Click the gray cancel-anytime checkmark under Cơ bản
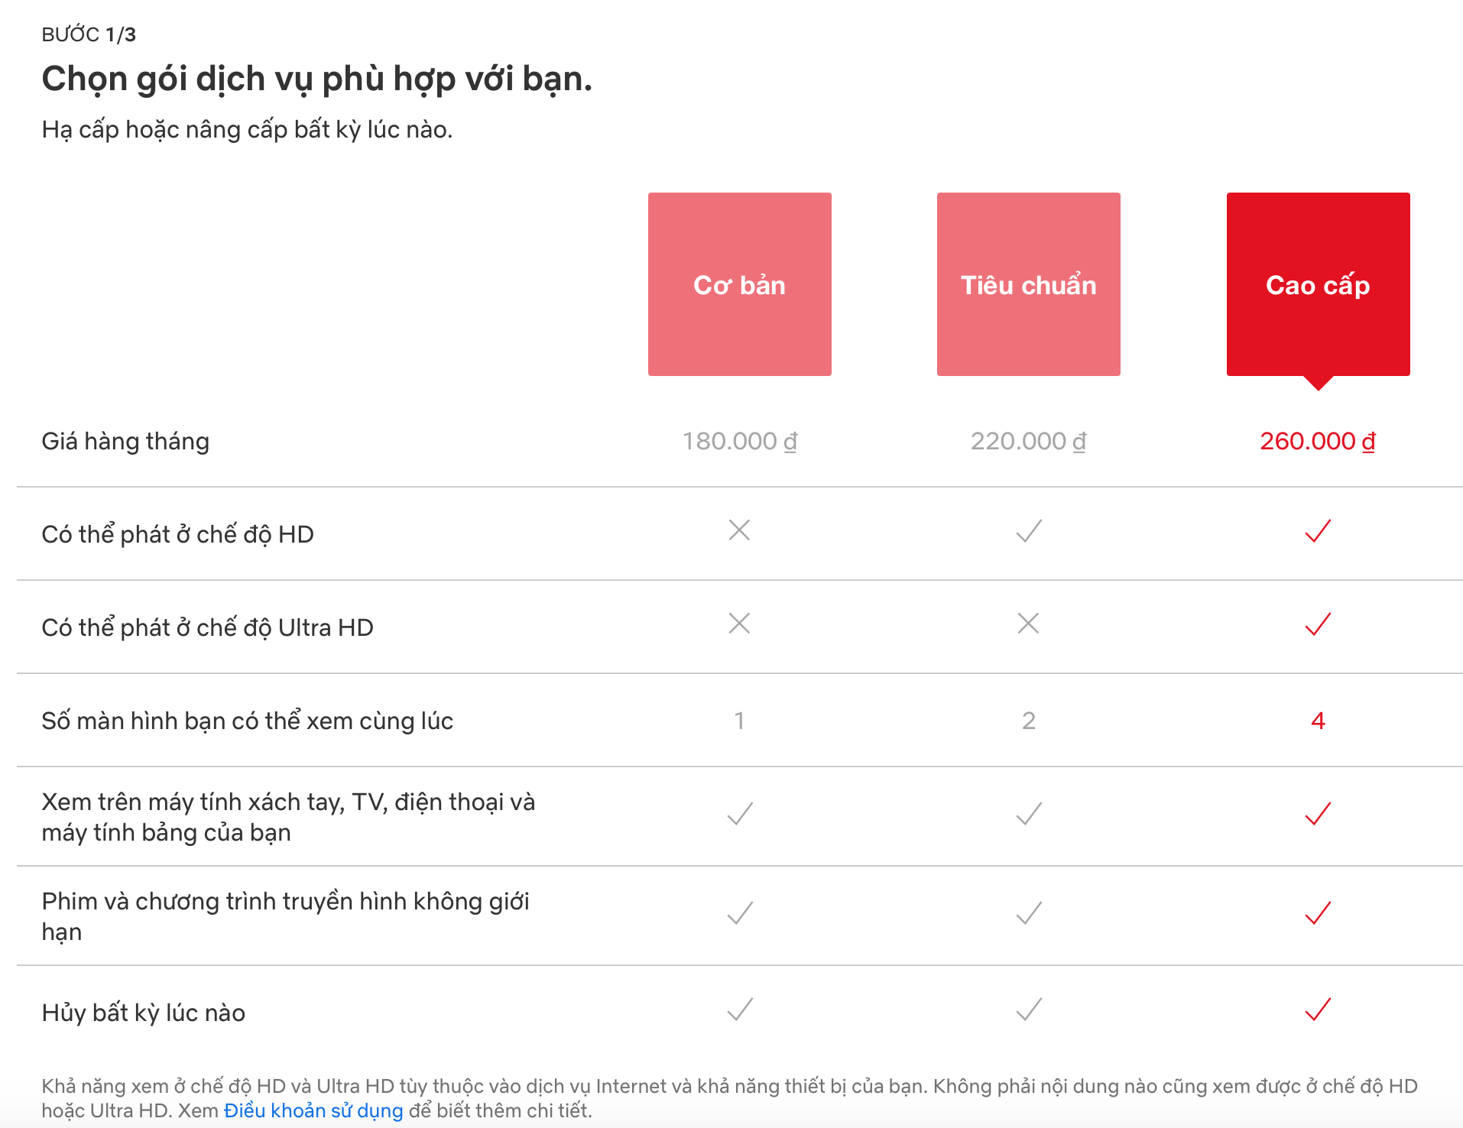 pyautogui.click(x=738, y=1010)
